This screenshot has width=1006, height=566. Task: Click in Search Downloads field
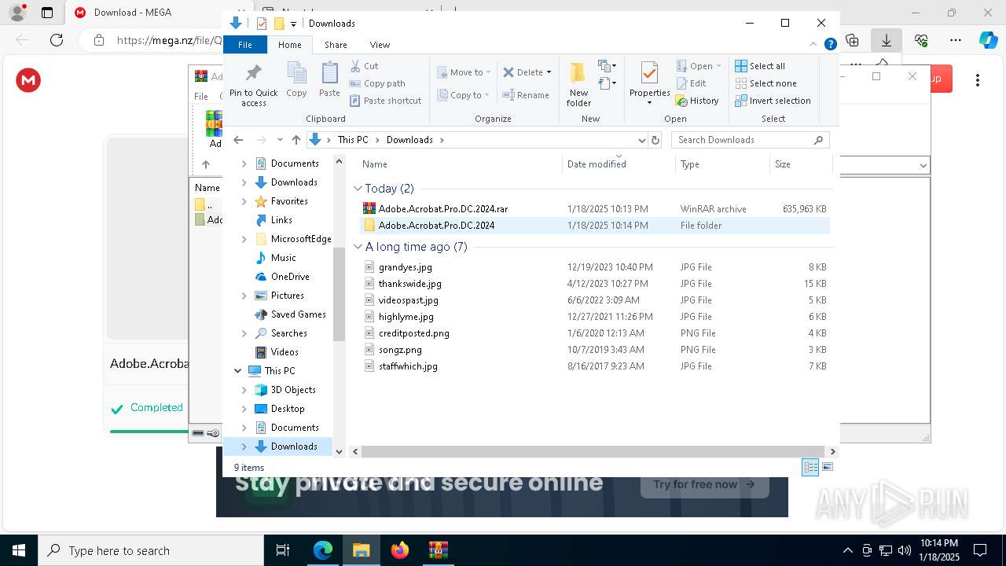tap(743, 140)
